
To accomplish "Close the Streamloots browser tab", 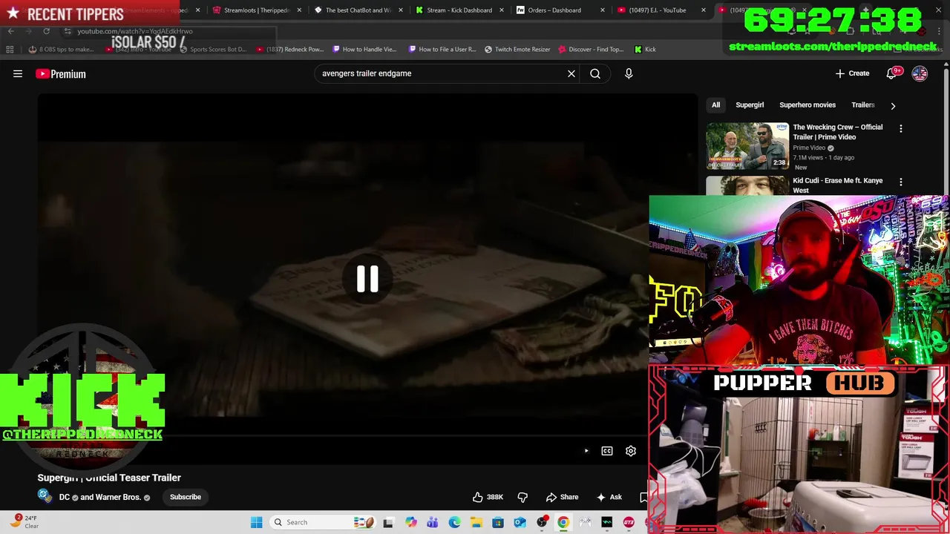I will (299, 10).
